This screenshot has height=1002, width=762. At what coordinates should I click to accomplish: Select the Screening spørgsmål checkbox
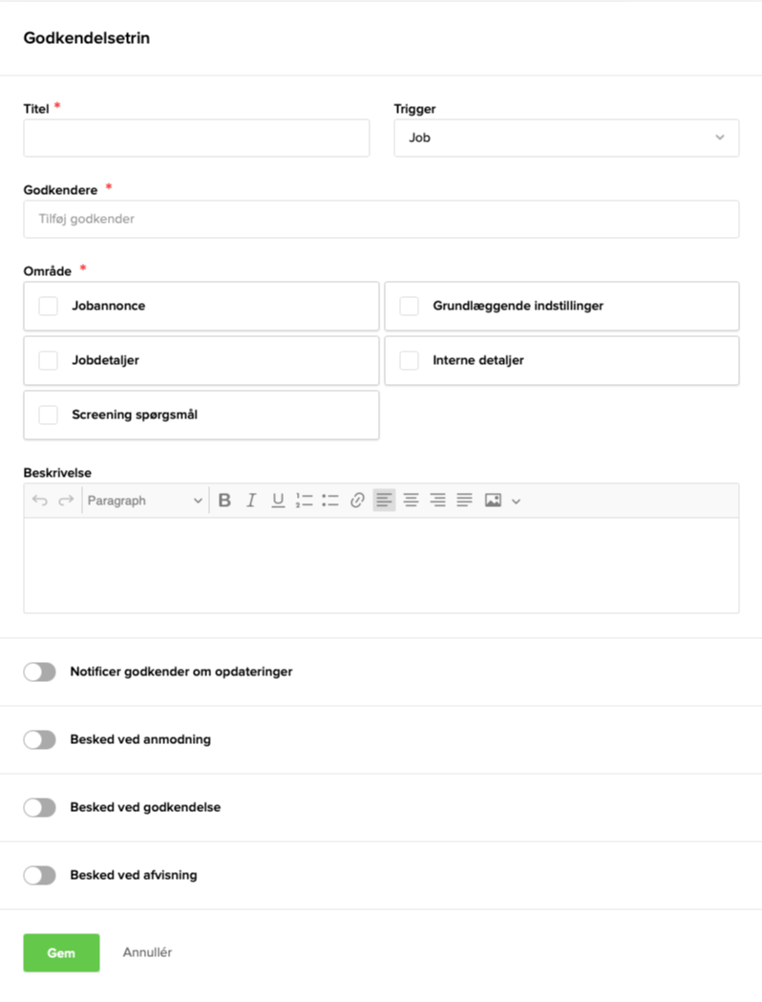click(x=48, y=416)
